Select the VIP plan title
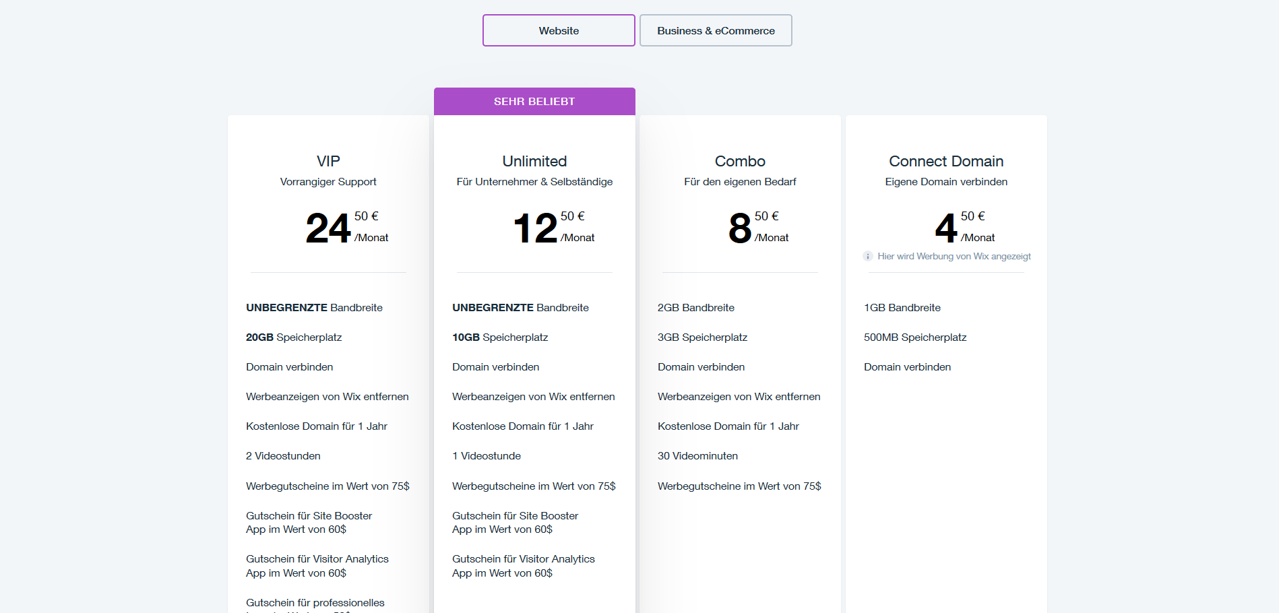1279x613 pixels. click(x=328, y=161)
